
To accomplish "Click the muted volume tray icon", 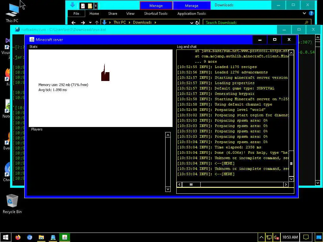I will tap(276, 238).
